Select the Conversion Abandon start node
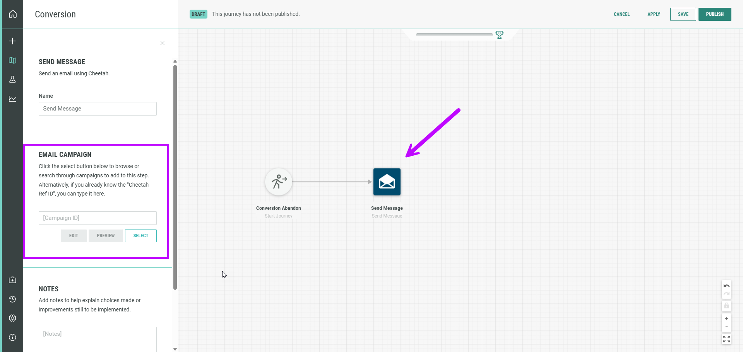This screenshot has width=743, height=352. 278,182
